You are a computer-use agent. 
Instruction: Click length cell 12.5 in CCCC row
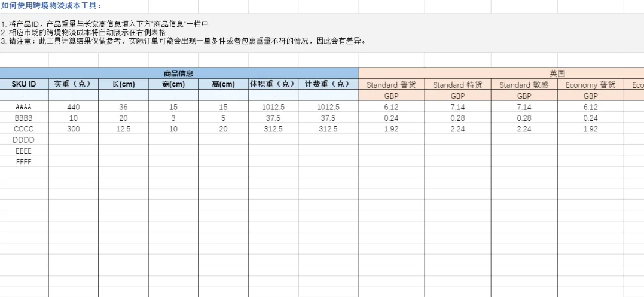123,129
